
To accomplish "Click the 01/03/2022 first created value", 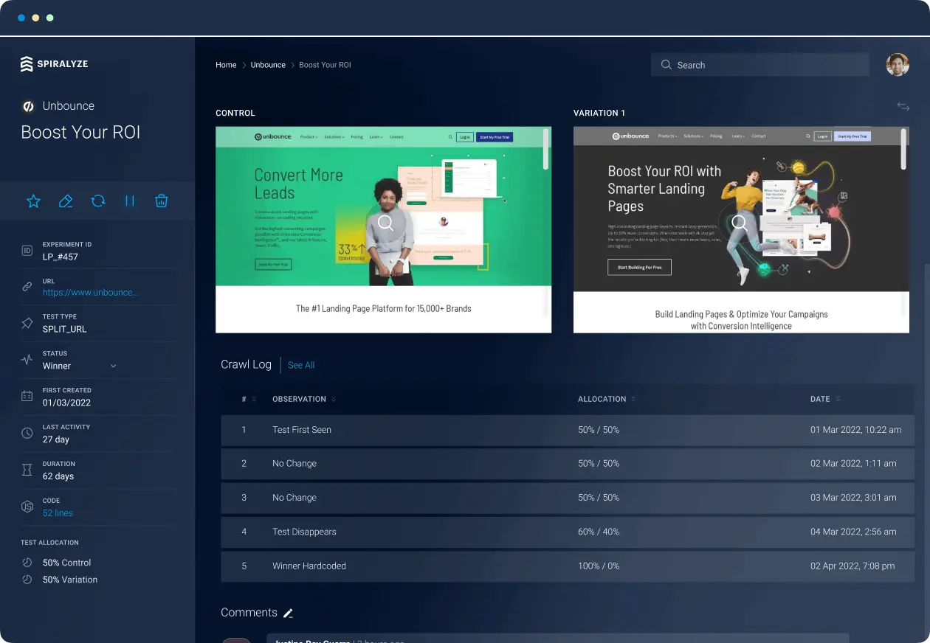I will pos(66,403).
